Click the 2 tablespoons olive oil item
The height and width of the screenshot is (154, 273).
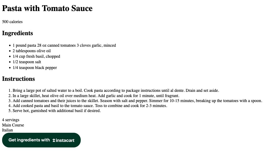coord(32,51)
